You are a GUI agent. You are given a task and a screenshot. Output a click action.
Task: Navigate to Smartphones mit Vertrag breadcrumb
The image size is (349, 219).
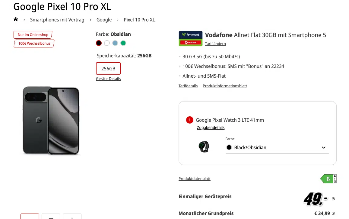click(x=57, y=20)
